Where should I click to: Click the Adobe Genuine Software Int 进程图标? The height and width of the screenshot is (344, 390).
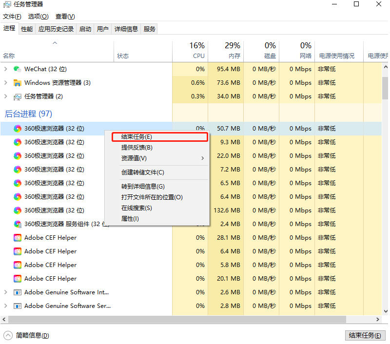[18, 292]
